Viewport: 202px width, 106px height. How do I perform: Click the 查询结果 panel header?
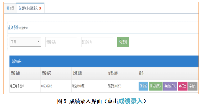coord(104,61)
